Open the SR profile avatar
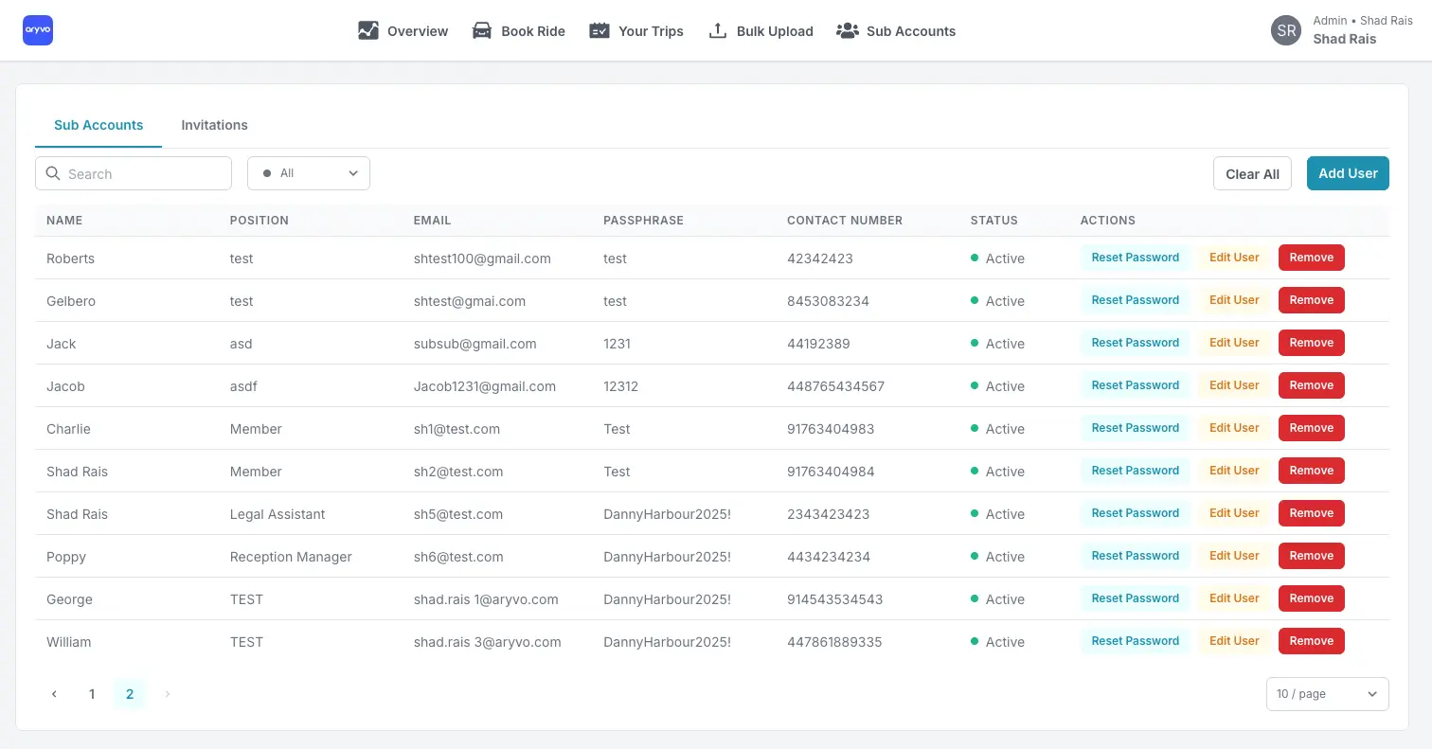This screenshot has width=1432, height=749. click(1285, 29)
